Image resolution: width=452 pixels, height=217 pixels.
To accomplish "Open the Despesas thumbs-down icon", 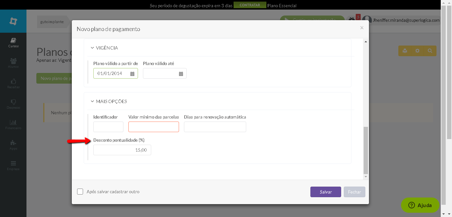I will pyautogui.click(x=13, y=102).
